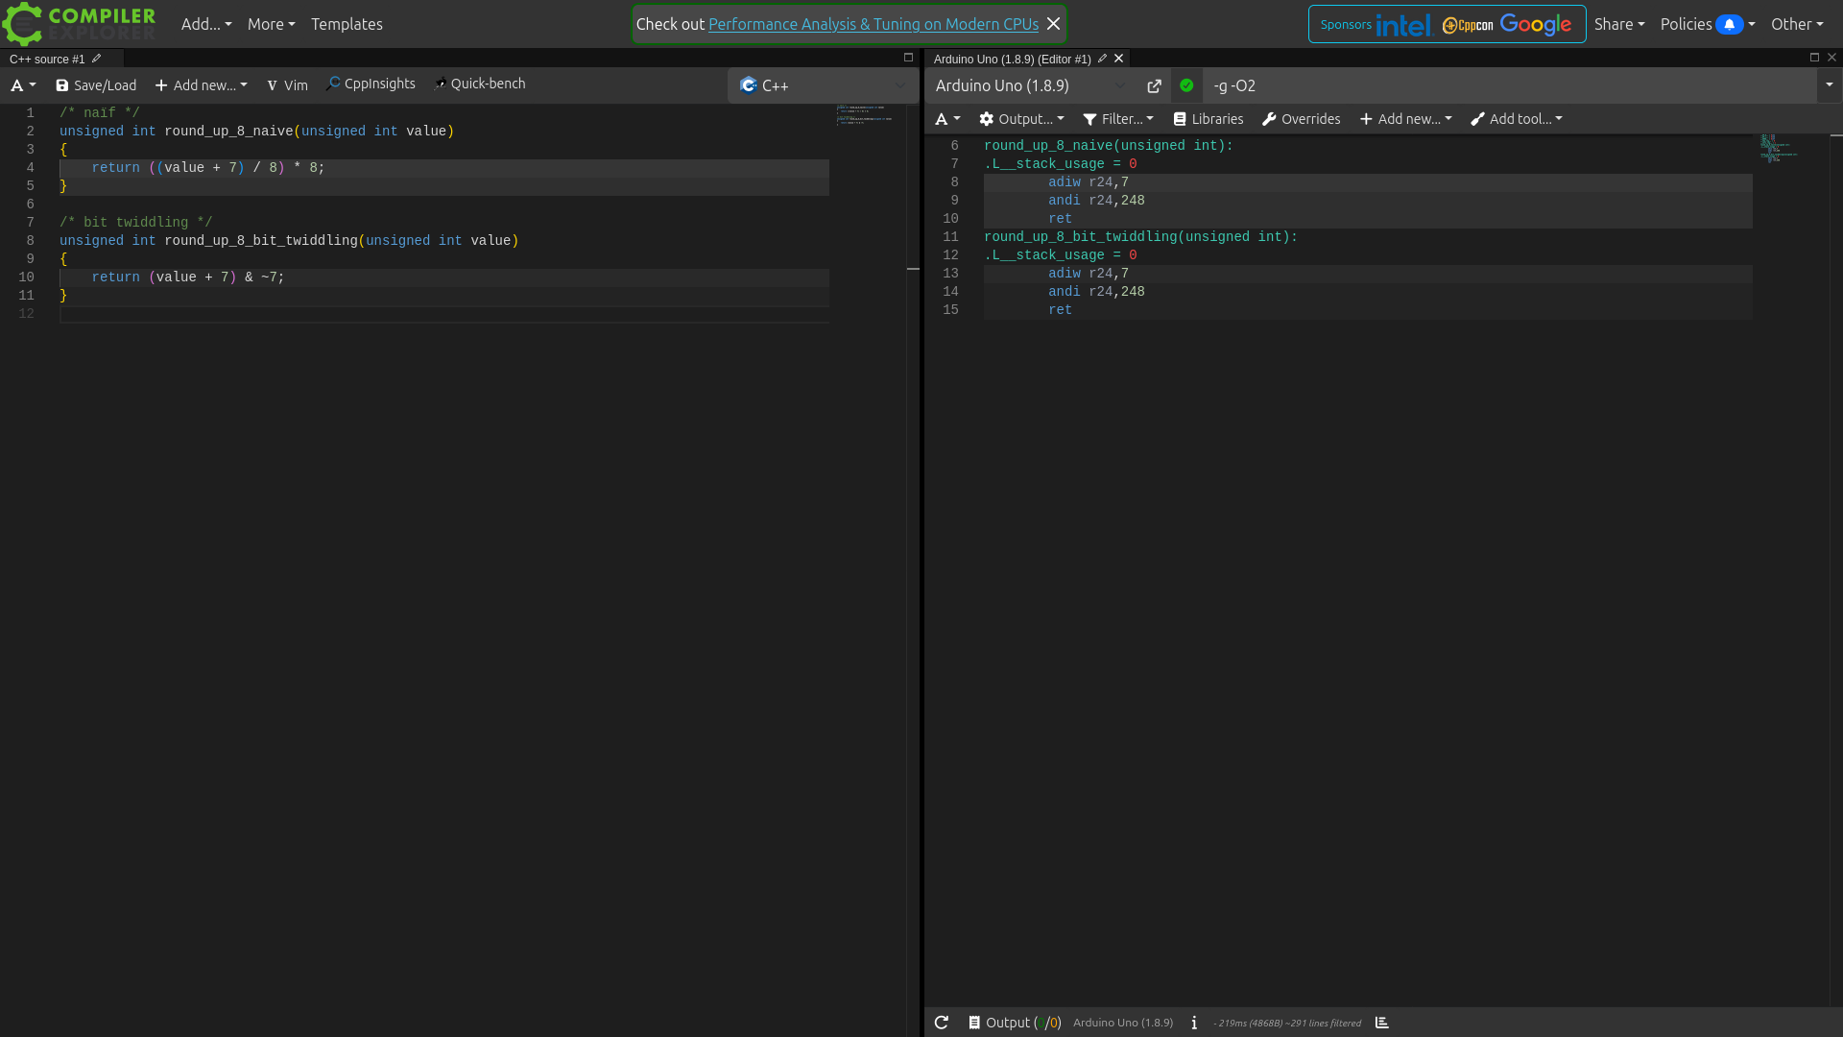Click the green compile status icon
The height and width of the screenshot is (1037, 1843).
1186,85
